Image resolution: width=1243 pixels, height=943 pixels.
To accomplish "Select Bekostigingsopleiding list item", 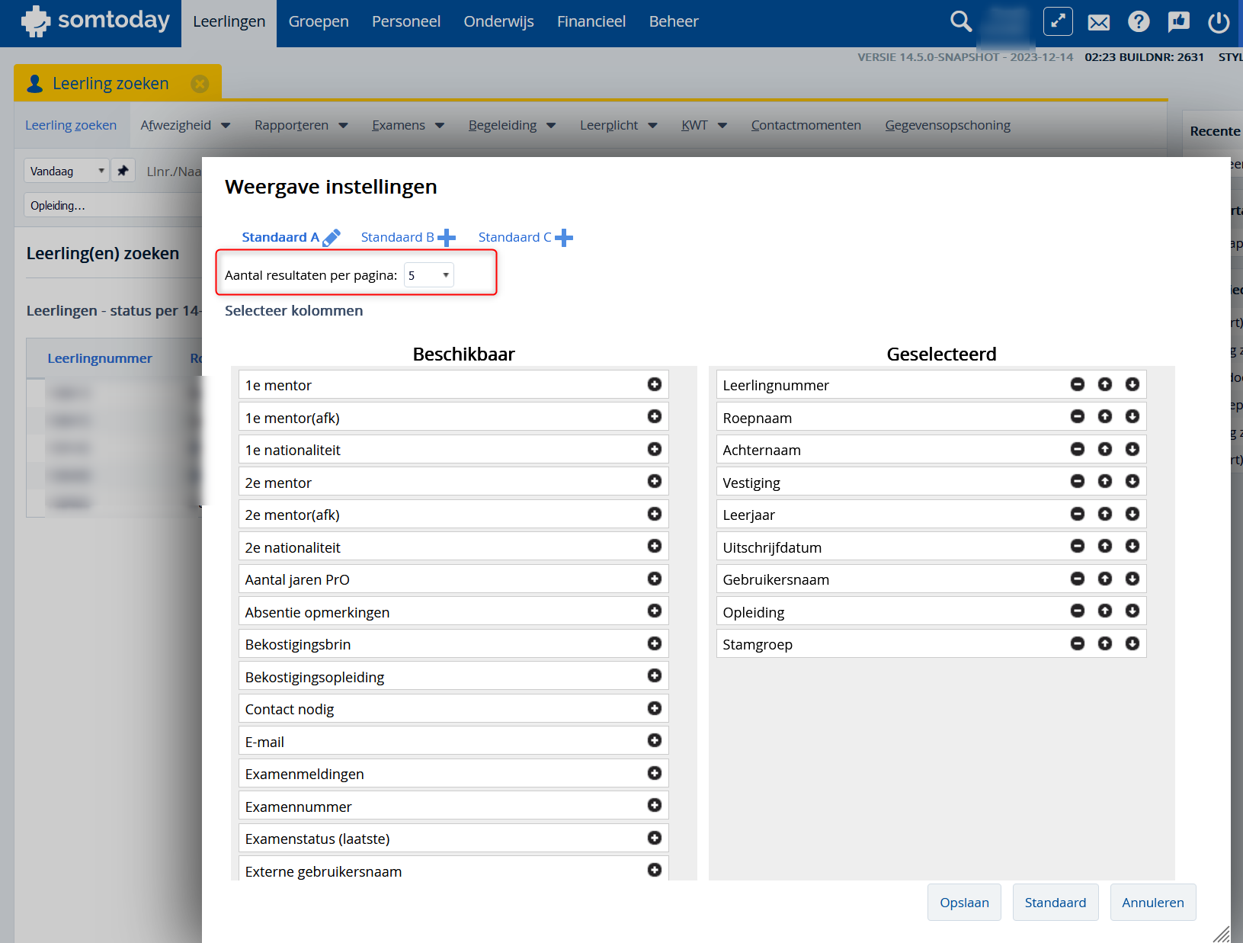I will [x=453, y=676].
